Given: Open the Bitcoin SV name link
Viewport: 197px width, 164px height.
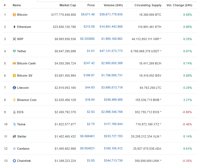Looking at the screenshot, I should click(25, 76).
